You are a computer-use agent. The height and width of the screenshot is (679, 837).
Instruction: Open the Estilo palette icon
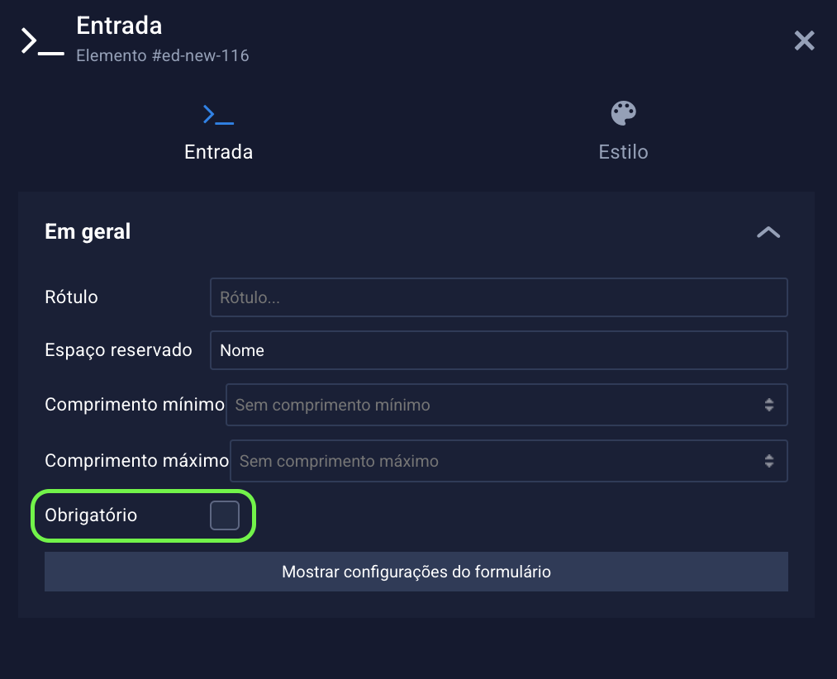(623, 113)
